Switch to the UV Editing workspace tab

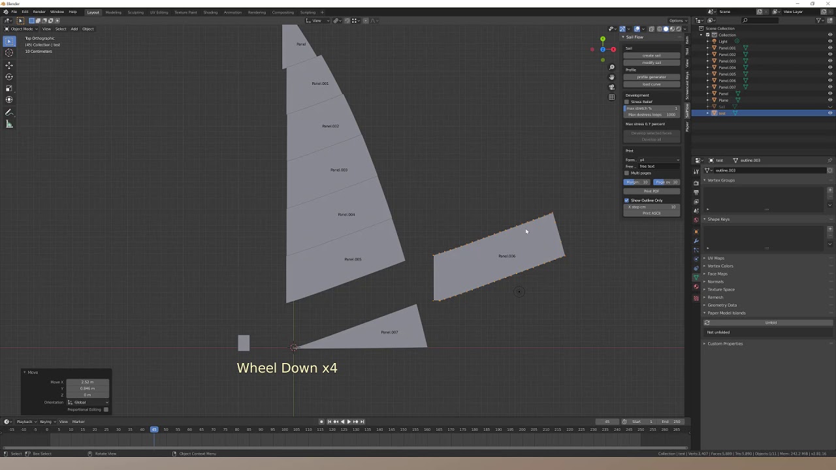tap(159, 12)
